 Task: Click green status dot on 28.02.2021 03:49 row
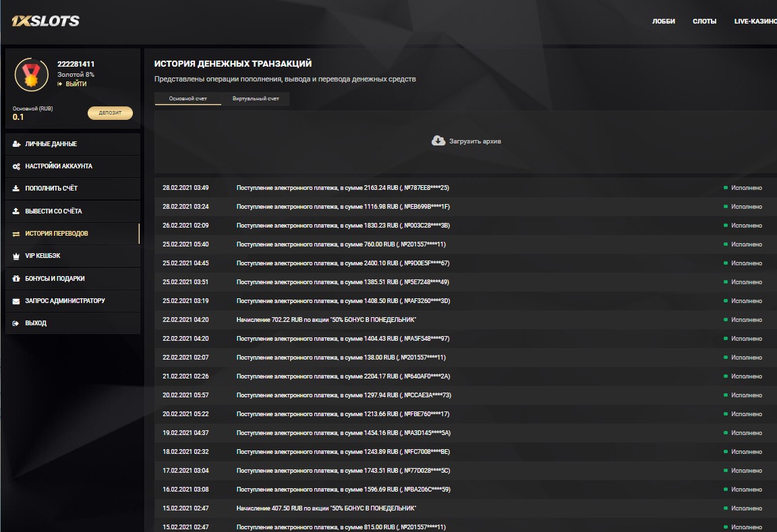pos(726,188)
